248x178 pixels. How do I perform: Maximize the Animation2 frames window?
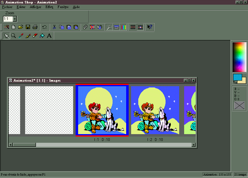(189, 80)
